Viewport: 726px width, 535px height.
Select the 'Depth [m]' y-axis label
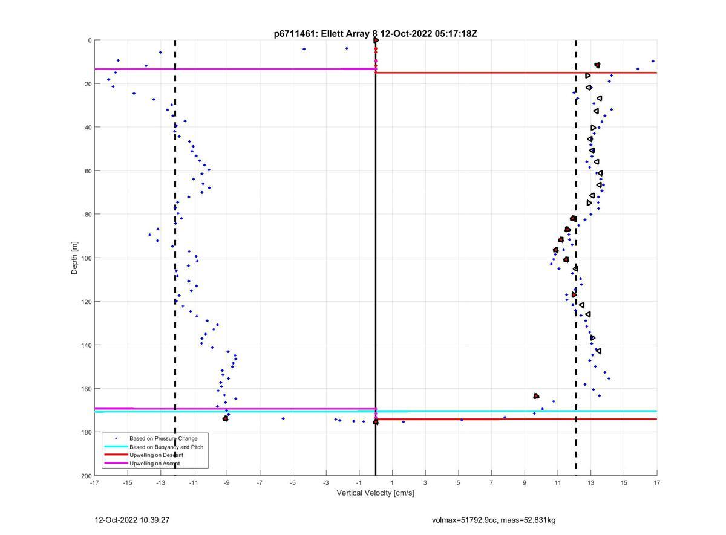pos(75,258)
